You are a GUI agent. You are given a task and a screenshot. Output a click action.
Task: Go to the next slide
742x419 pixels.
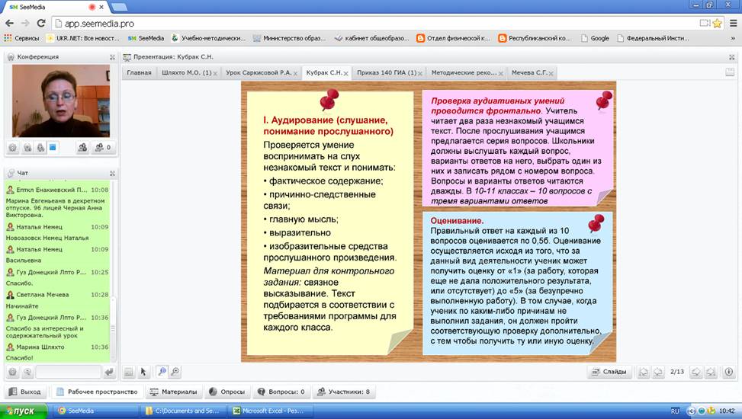coord(695,373)
